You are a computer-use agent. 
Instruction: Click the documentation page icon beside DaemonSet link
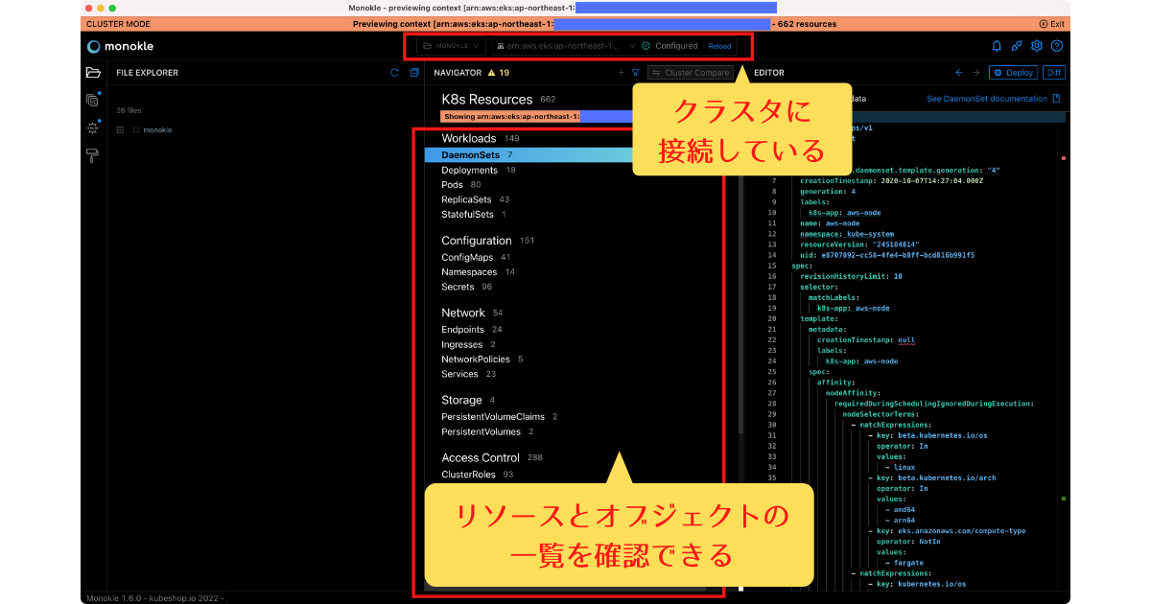(1057, 99)
